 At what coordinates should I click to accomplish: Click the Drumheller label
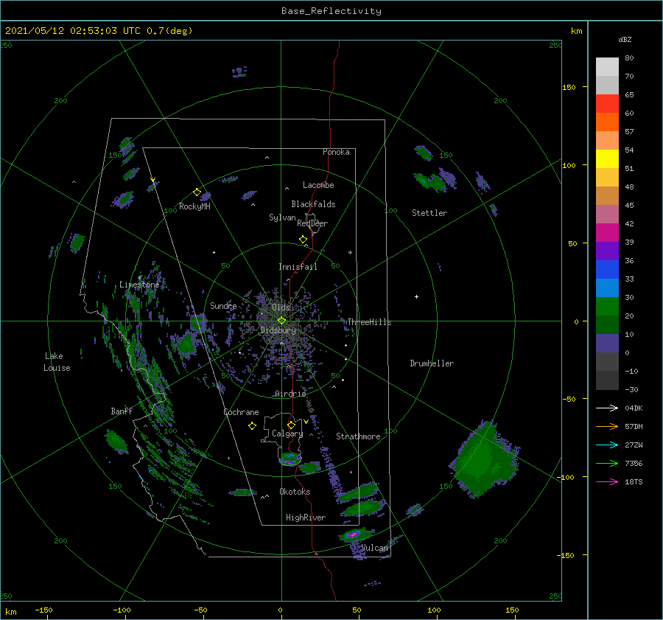pos(432,363)
